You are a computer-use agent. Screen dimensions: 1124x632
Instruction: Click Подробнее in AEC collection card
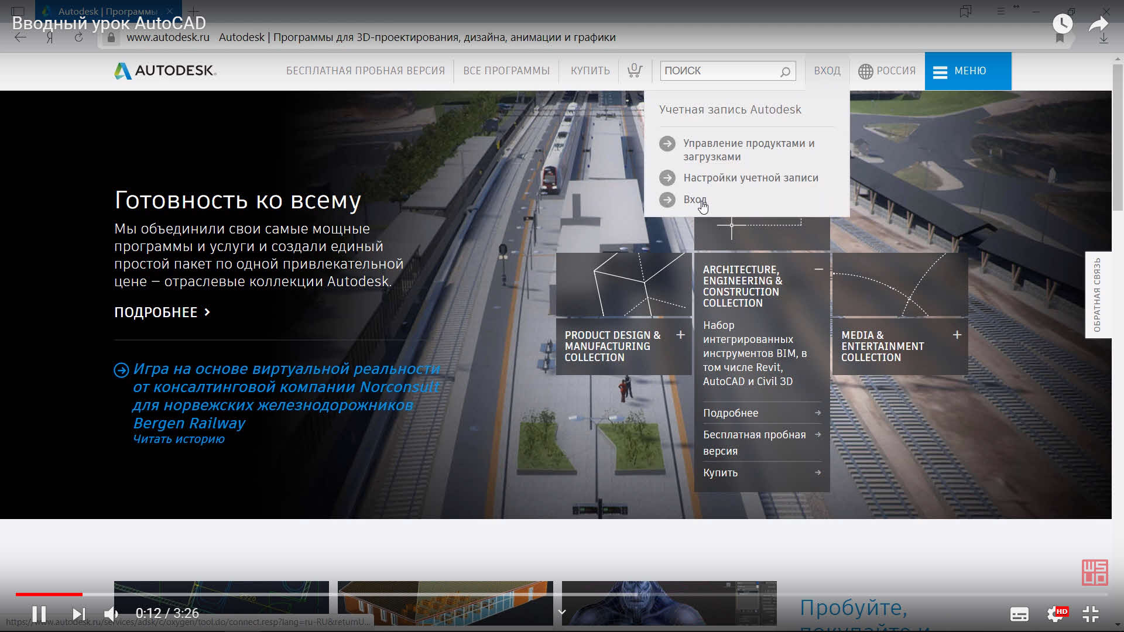tap(762, 413)
